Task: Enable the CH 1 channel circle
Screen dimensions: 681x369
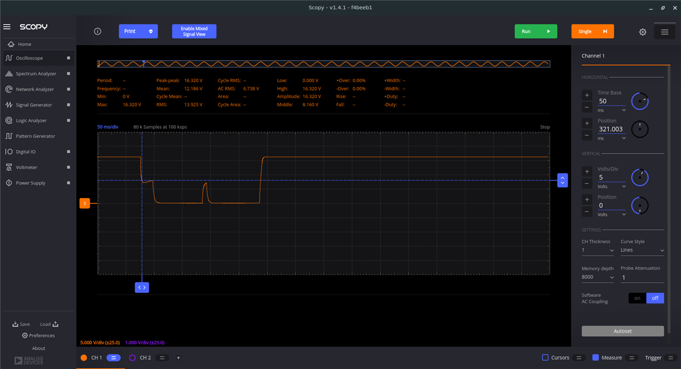Action: (84, 358)
